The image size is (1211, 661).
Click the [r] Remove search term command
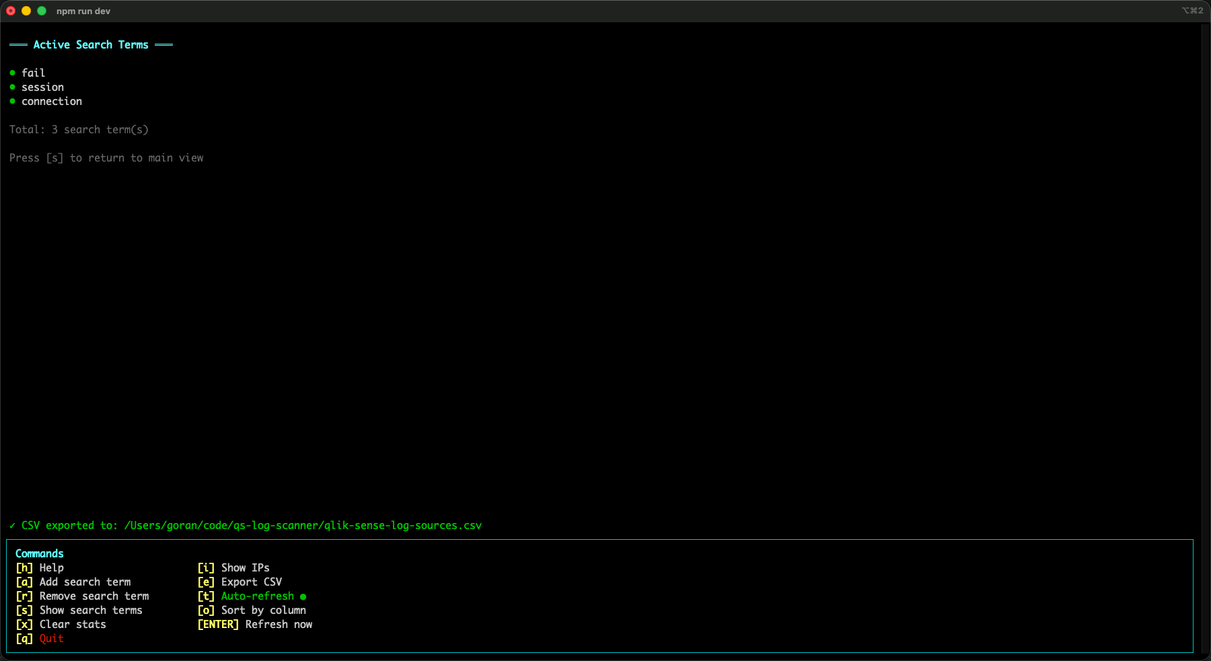(x=82, y=596)
